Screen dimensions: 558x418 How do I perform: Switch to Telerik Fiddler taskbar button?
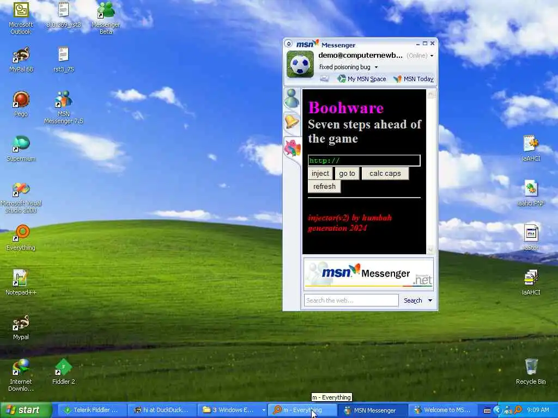click(x=91, y=410)
